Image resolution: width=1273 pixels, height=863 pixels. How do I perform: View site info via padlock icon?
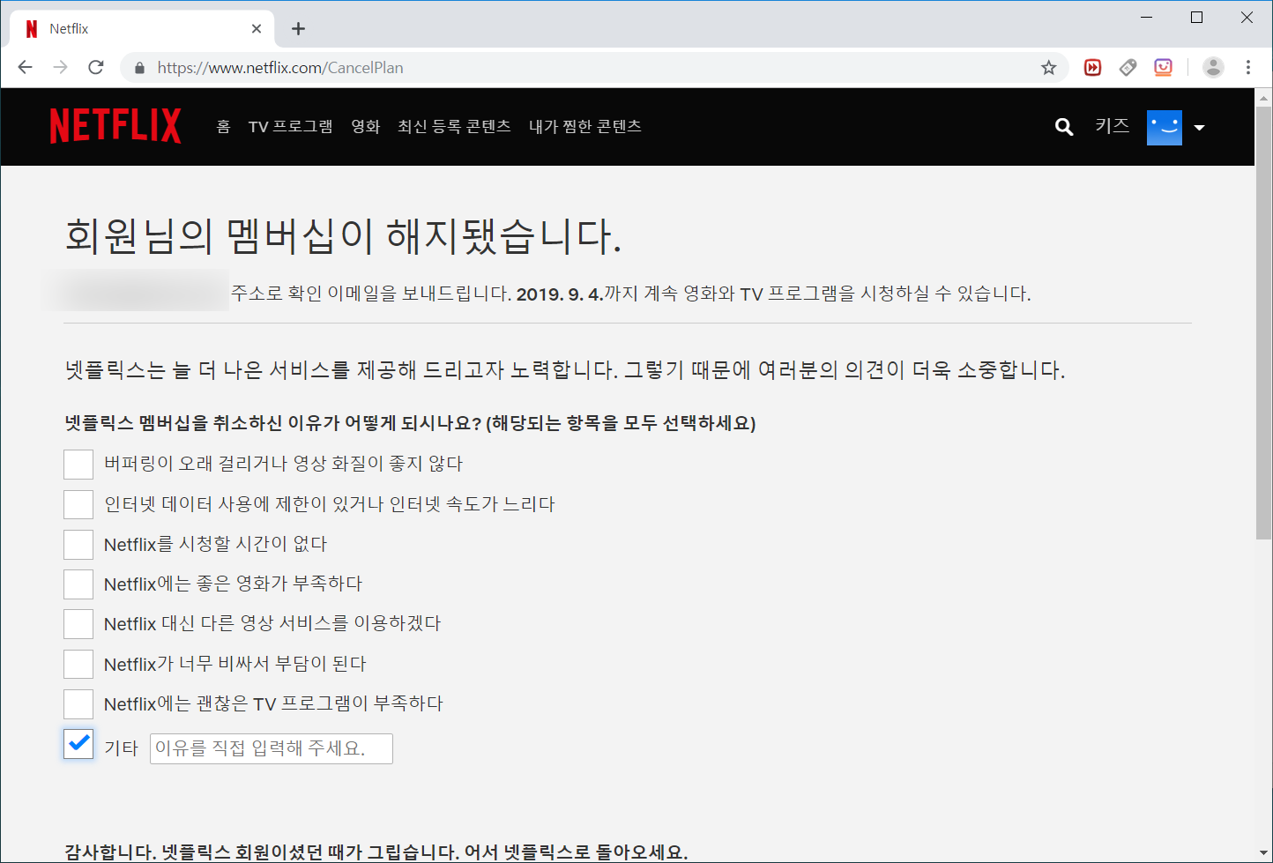[139, 68]
